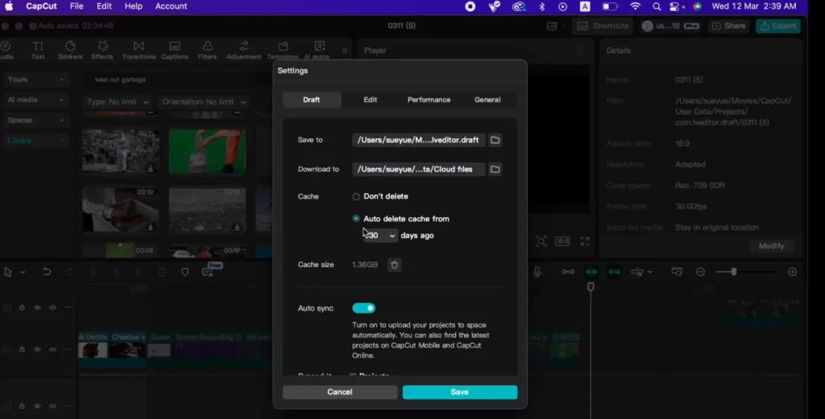Collapse the media panel with double-chevron icon

pyautogui.click(x=345, y=51)
